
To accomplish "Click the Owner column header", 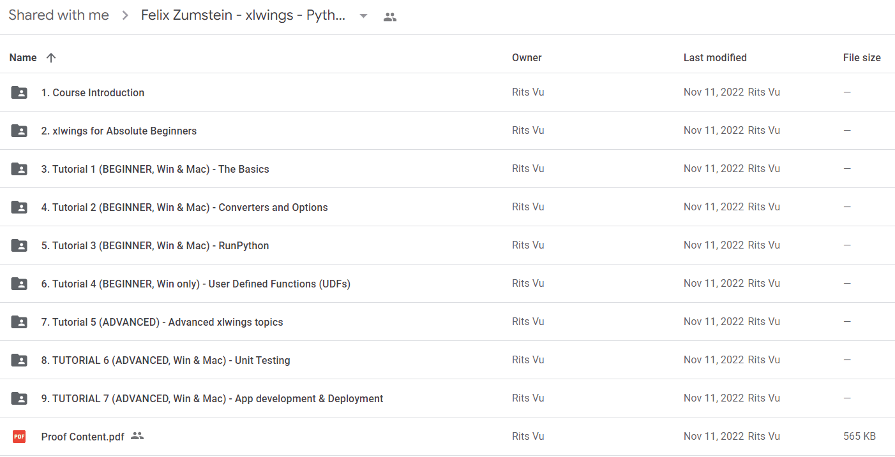I will [x=527, y=57].
